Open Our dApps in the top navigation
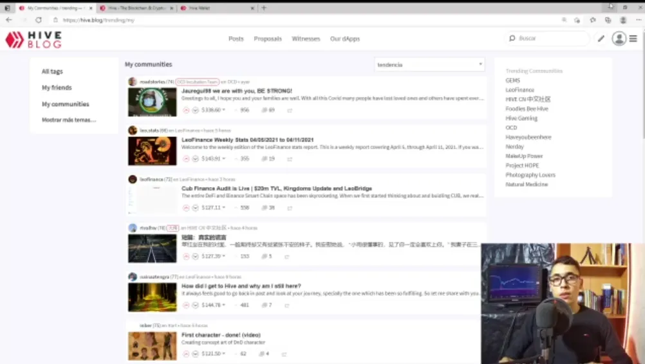The height and width of the screenshot is (364, 645). [x=345, y=39]
